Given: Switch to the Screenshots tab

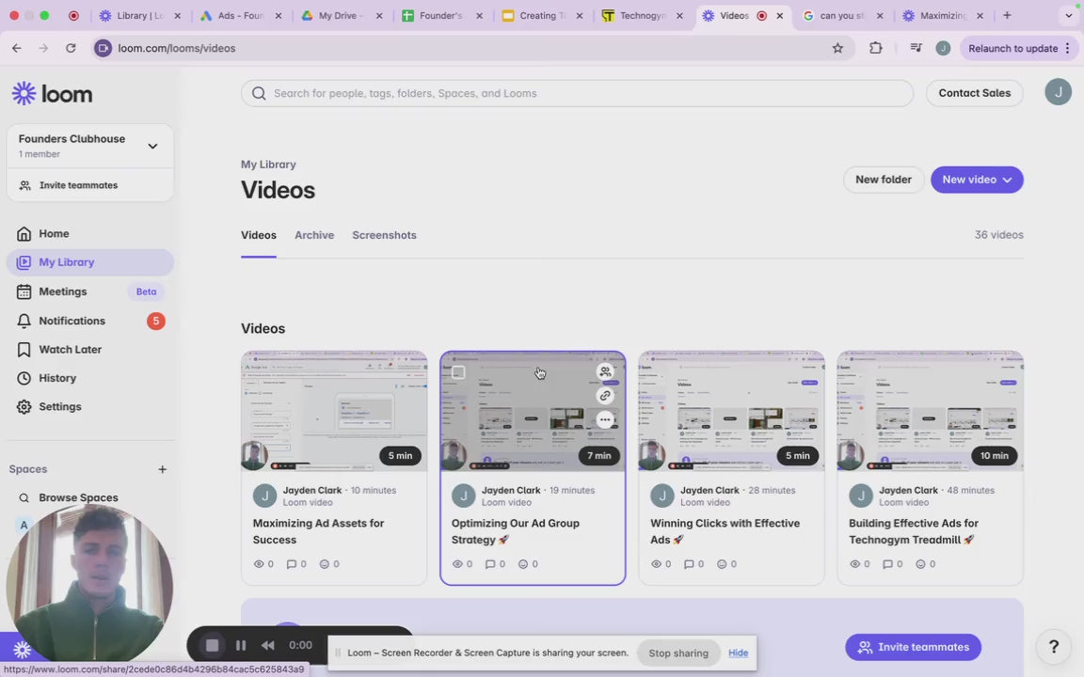Looking at the screenshot, I should (x=384, y=235).
